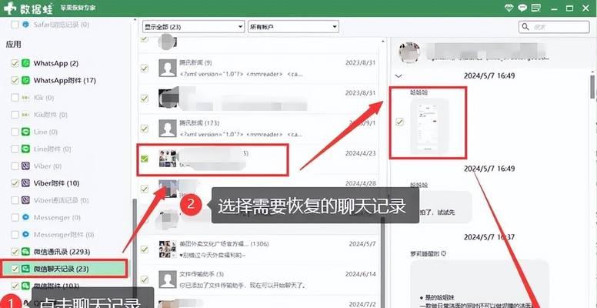Check the Kik (0) checkbox
The image size is (597, 308).
pos(15,98)
